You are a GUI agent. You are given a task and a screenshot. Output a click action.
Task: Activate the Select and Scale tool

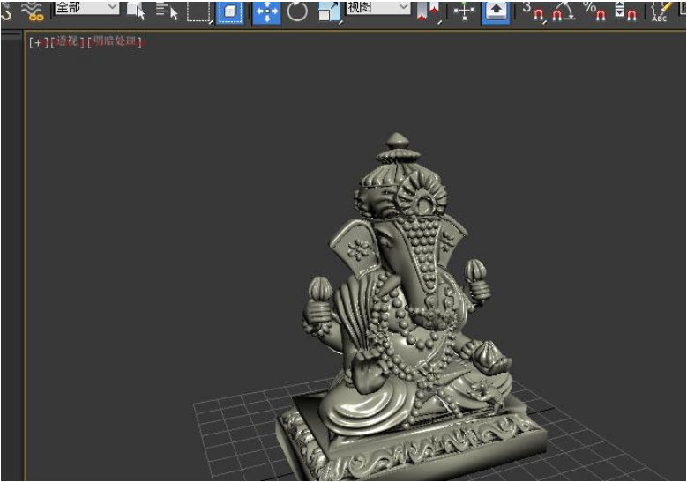[x=330, y=11]
